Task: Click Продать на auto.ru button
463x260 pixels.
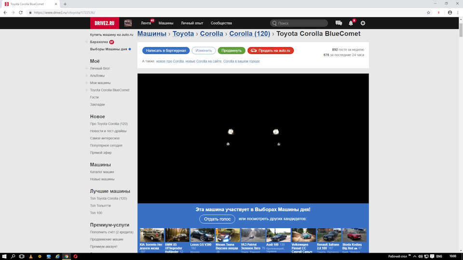Action: pos(271,51)
